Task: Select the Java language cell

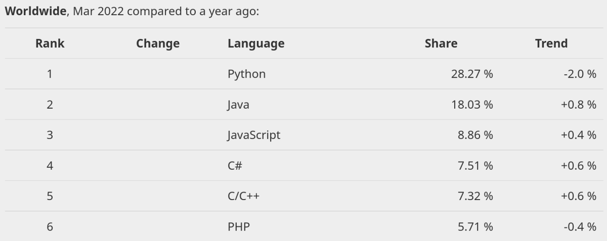Action: (238, 105)
